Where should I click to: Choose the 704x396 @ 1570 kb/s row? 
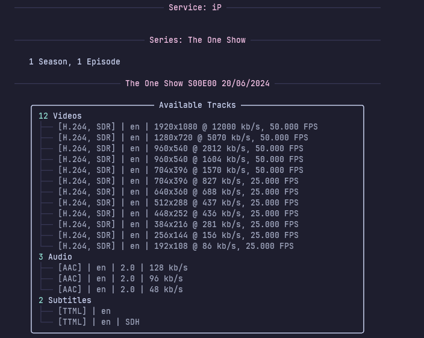[181, 170]
